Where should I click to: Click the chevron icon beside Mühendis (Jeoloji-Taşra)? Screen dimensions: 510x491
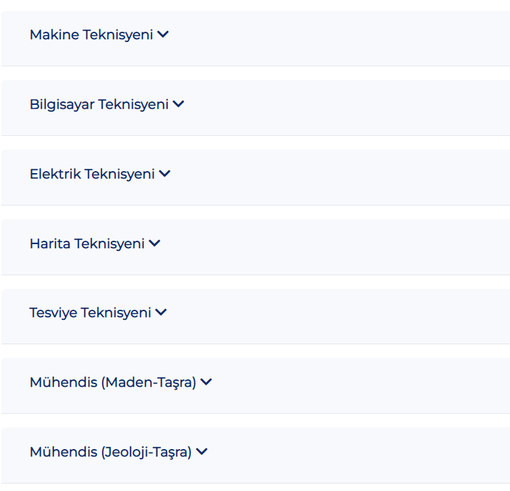202,451
